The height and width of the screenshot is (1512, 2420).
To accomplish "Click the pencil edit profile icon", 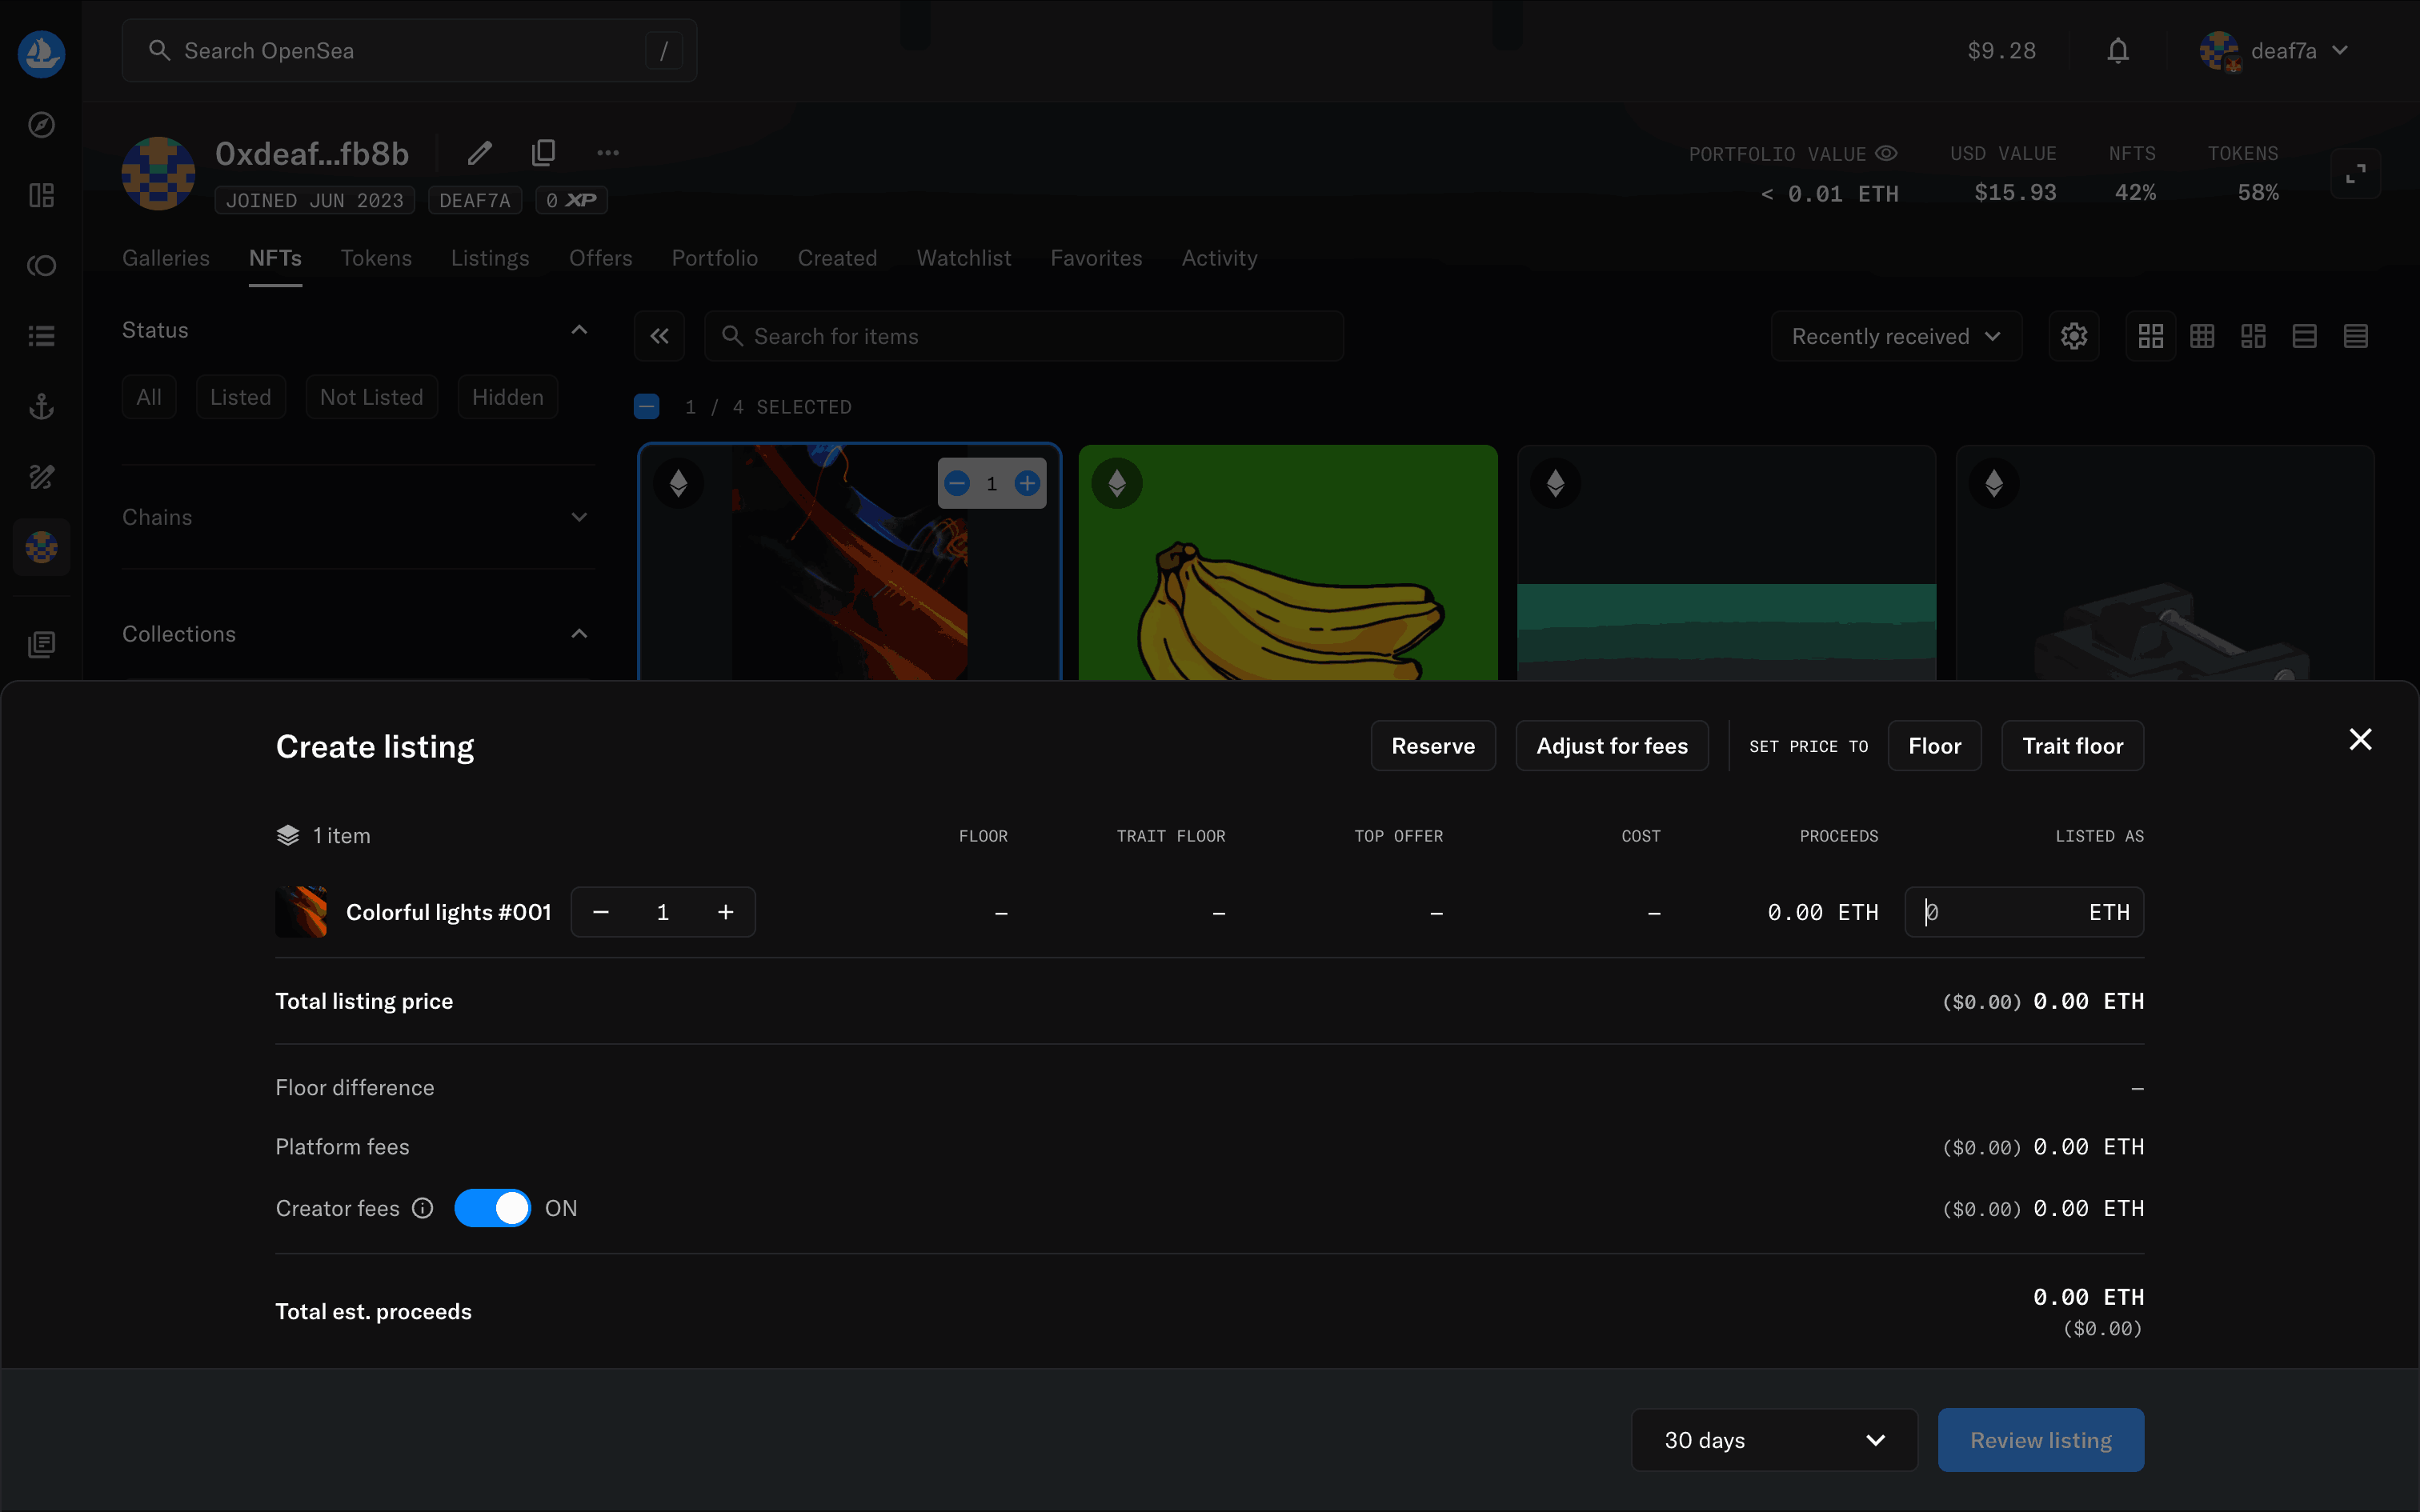I will [x=480, y=153].
